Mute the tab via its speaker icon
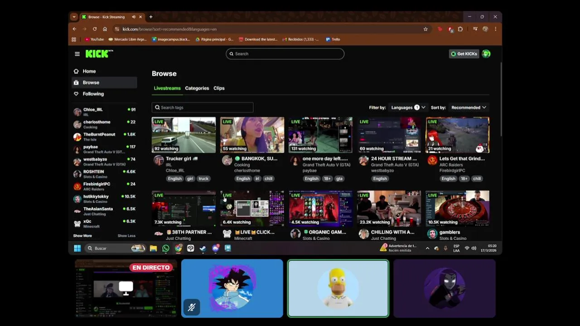Image resolution: width=580 pixels, height=326 pixels. pos(133,17)
